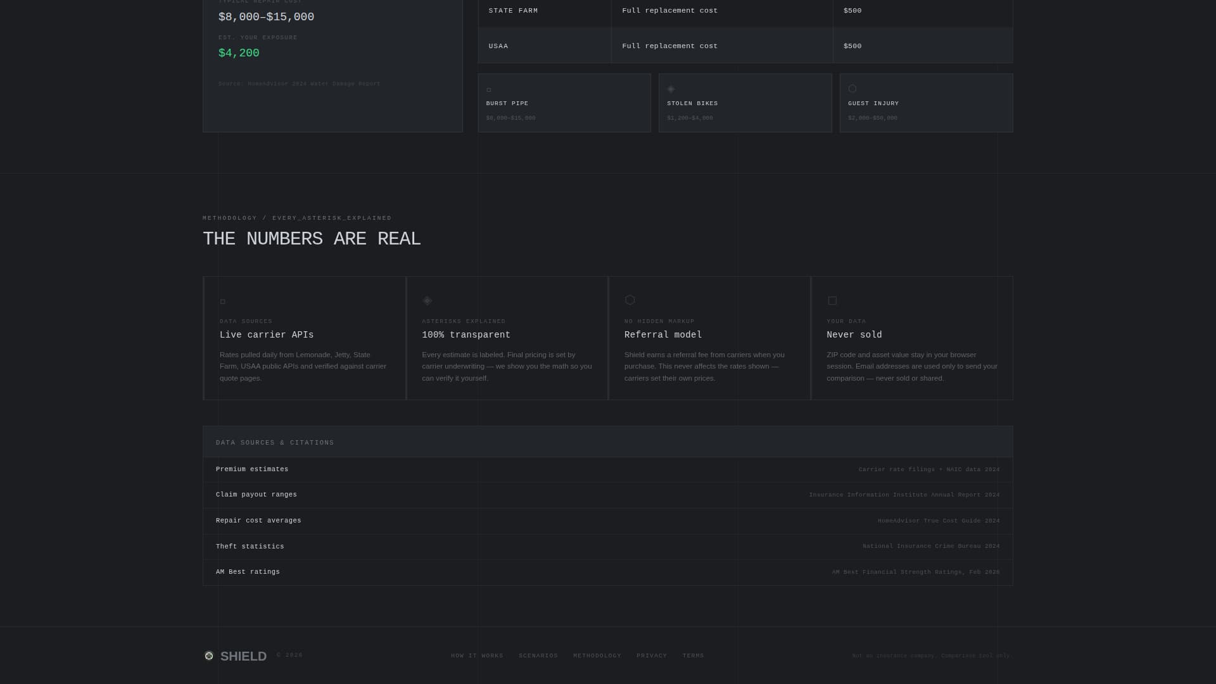
Task: Open the Scenarios footer link
Action: click(538, 656)
